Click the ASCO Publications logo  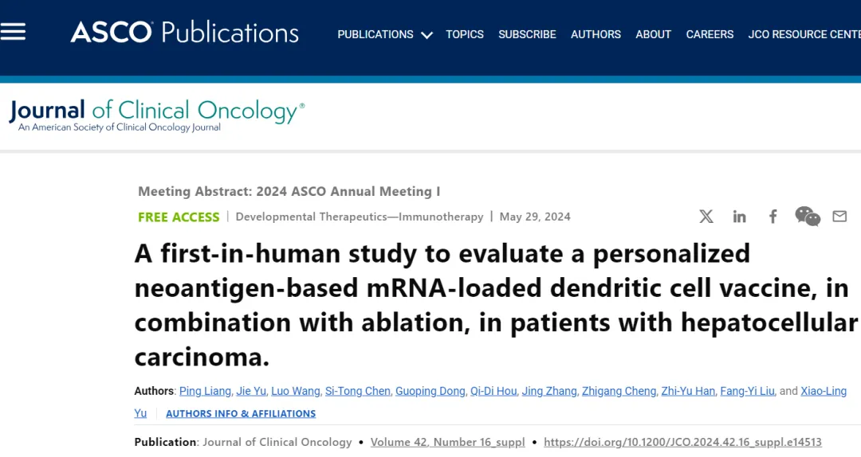(184, 33)
